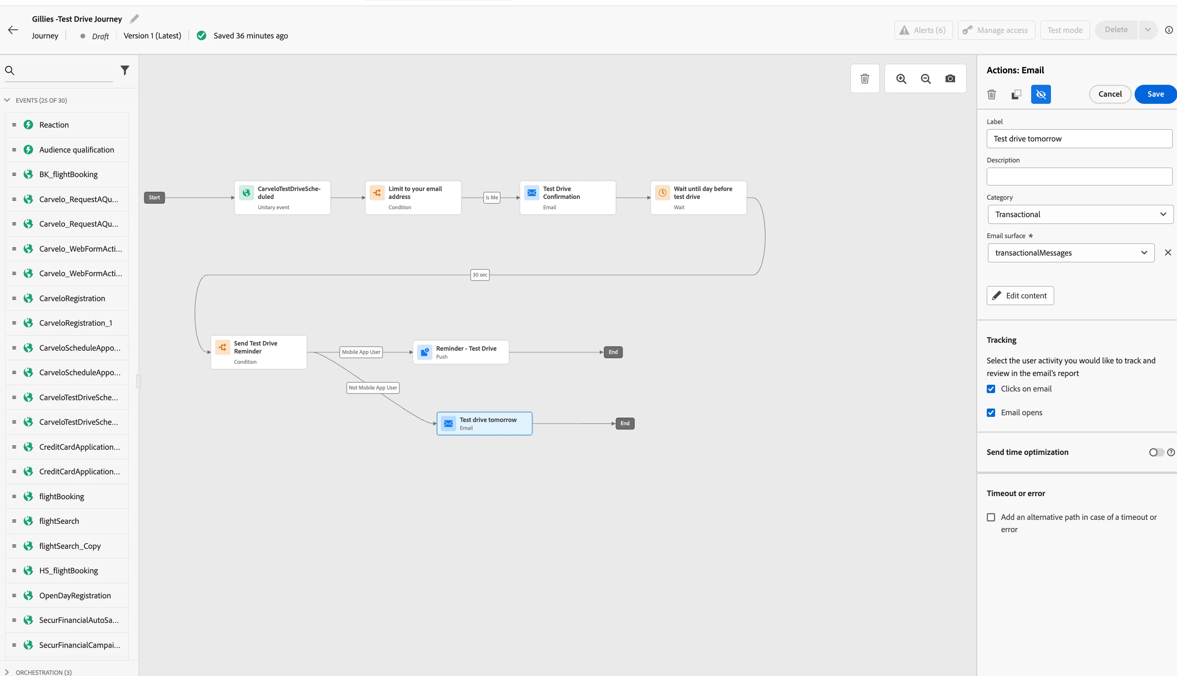Open the Category Transactional dropdown
Image resolution: width=1177 pixels, height=676 pixels.
click(x=1080, y=214)
